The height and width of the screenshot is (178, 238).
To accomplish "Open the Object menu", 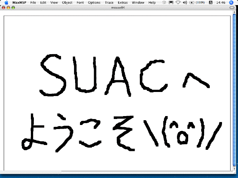I will (x=67, y=3).
